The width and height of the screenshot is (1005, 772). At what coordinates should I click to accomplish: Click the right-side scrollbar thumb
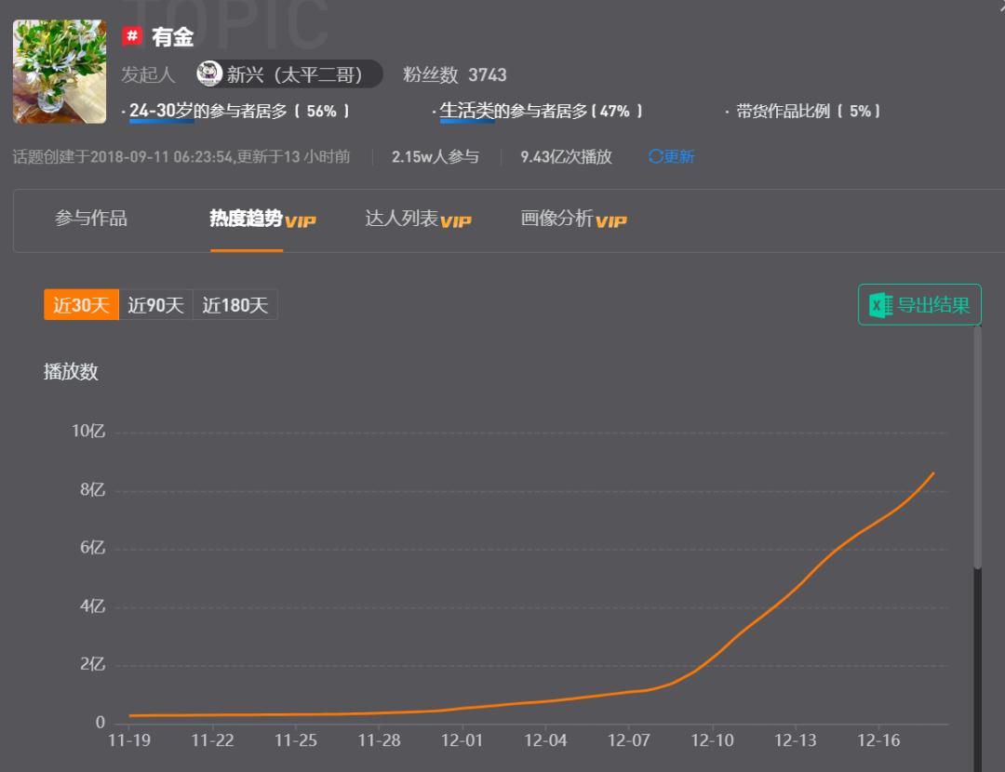pyautogui.click(x=977, y=447)
